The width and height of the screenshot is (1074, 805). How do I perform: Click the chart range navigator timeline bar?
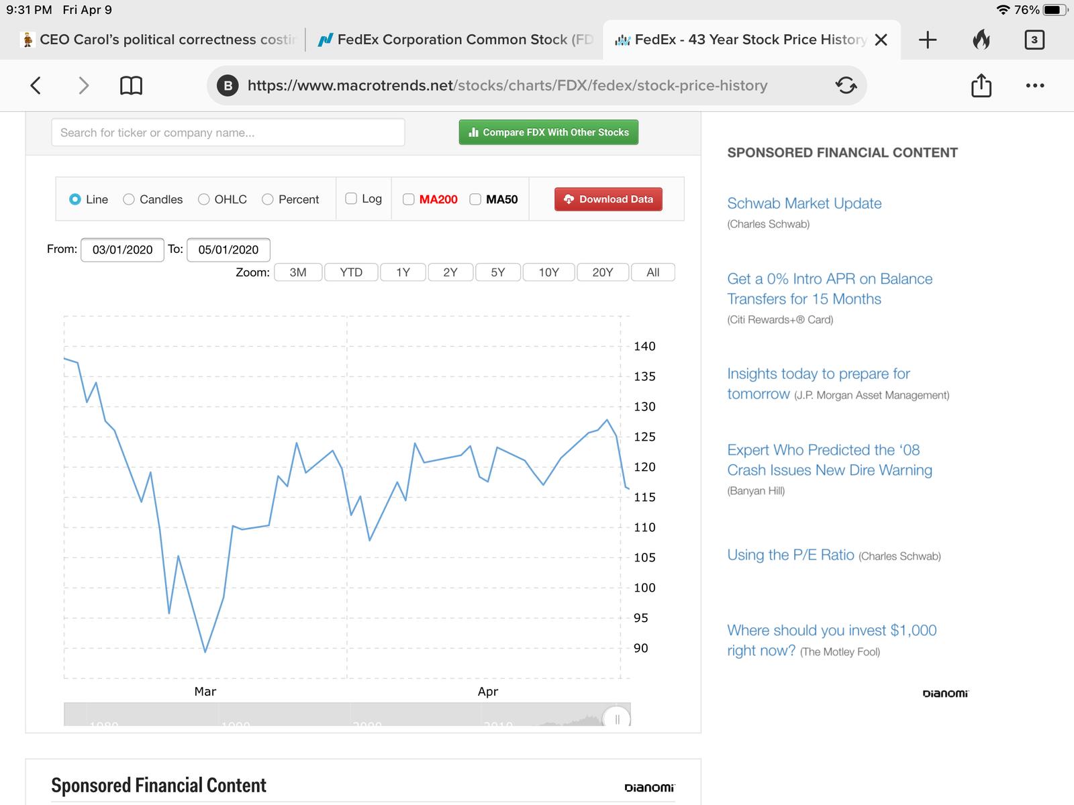tap(347, 715)
